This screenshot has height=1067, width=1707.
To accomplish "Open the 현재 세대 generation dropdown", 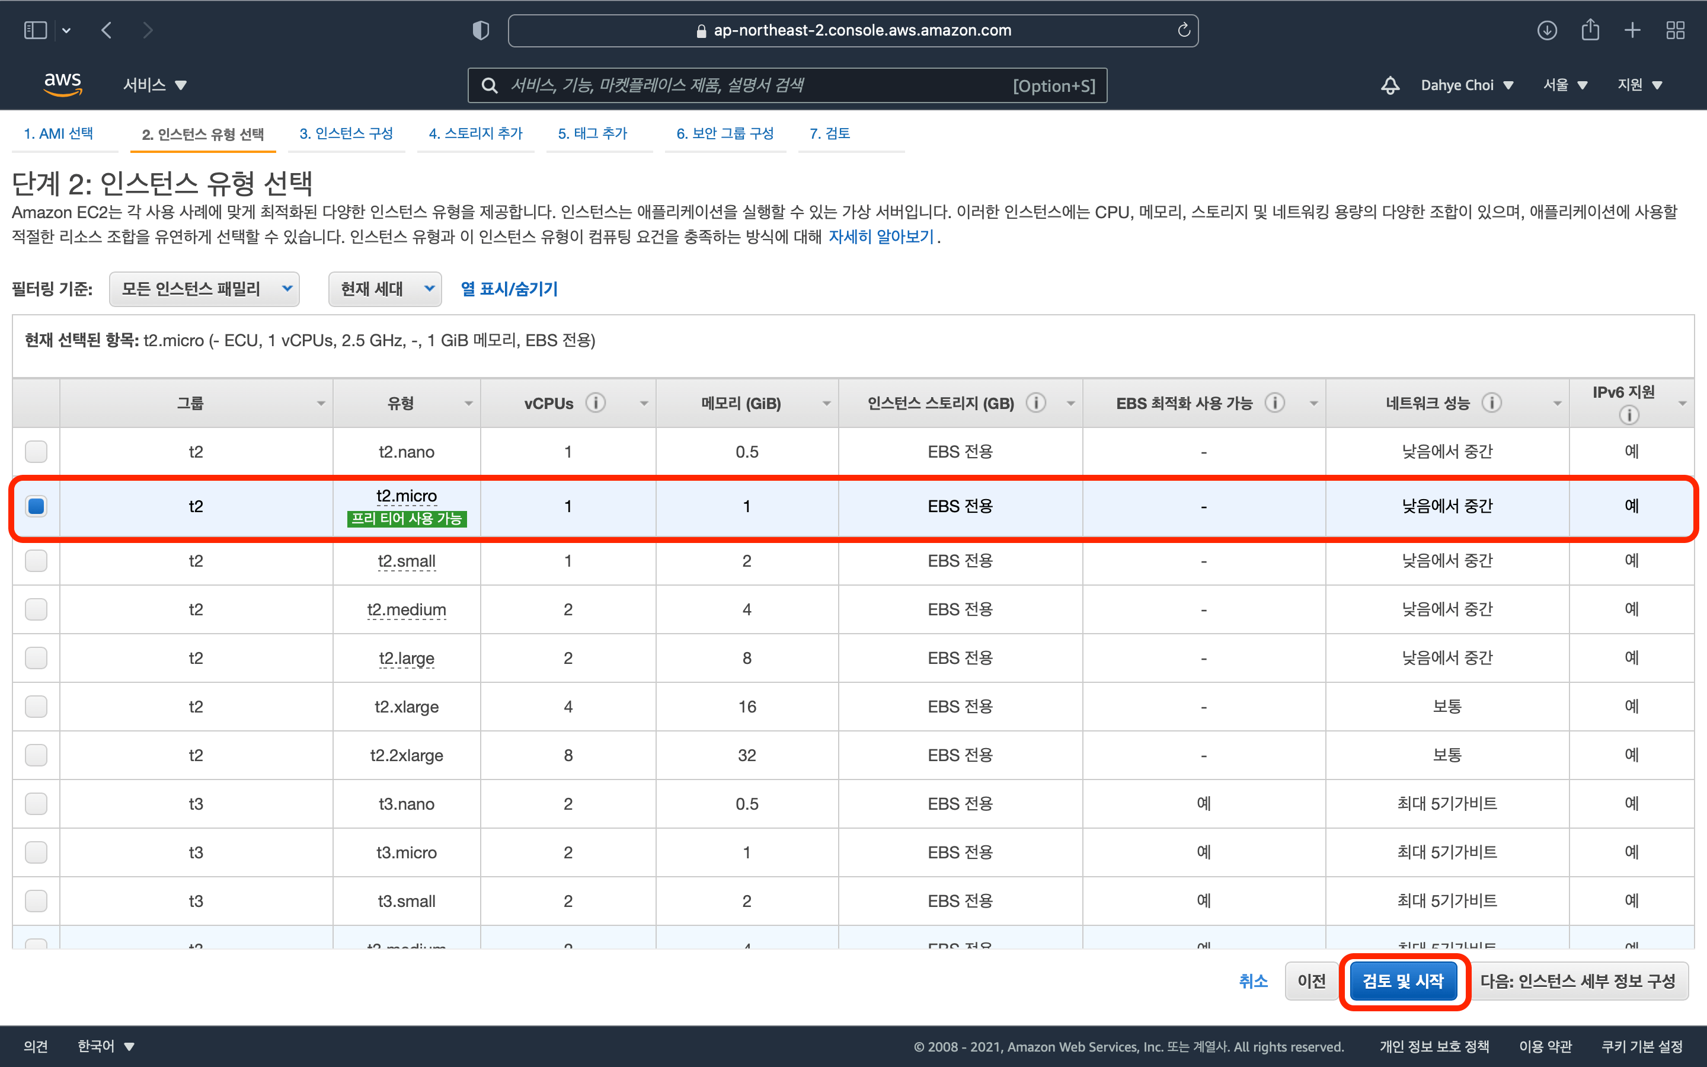I will 385,289.
